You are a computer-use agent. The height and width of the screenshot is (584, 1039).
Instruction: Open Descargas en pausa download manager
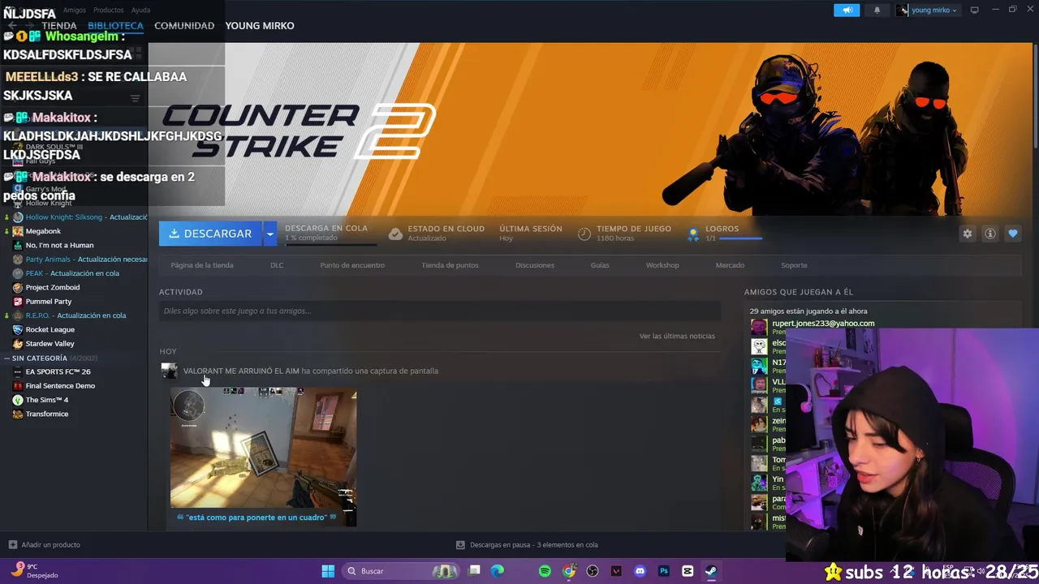point(527,545)
